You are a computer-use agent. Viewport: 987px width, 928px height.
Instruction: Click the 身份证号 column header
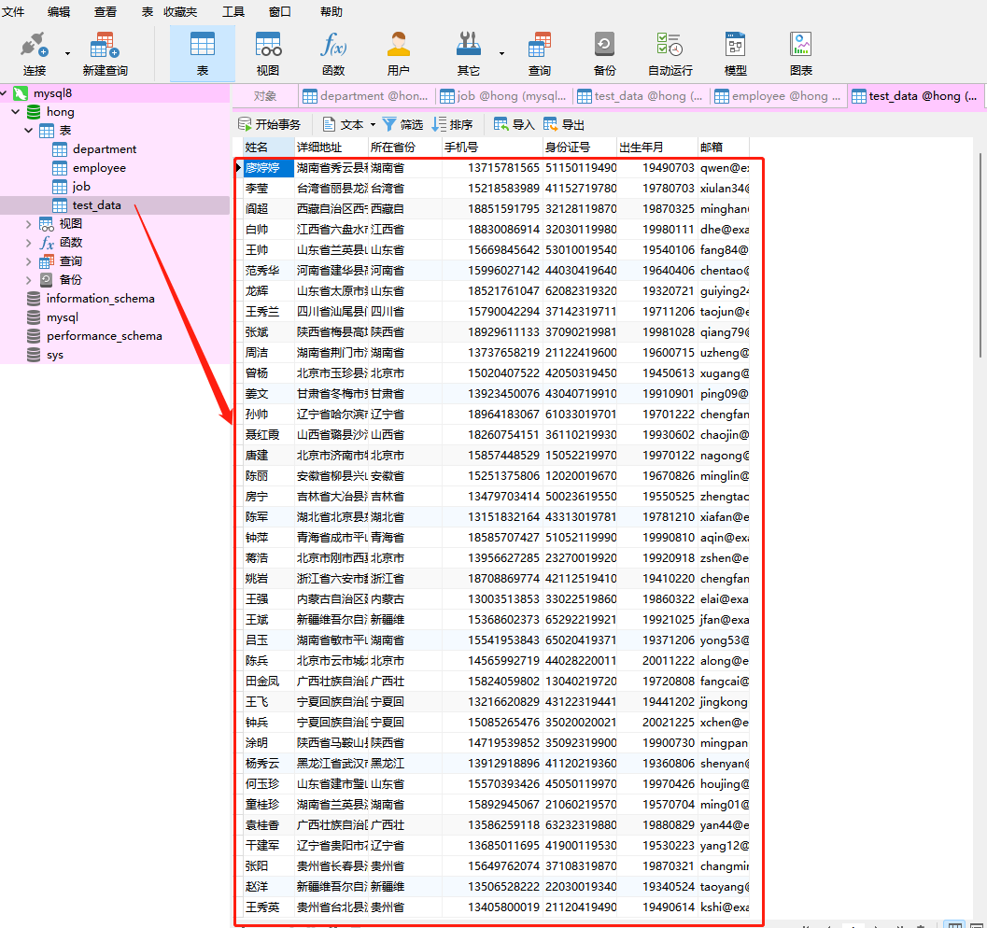(580, 148)
